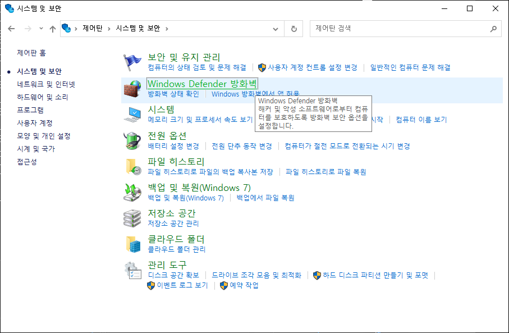Viewport: 509px width, 333px height.
Task: Click the blue flag icon next to 보안 및 유지 관리
Action: click(x=132, y=61)
